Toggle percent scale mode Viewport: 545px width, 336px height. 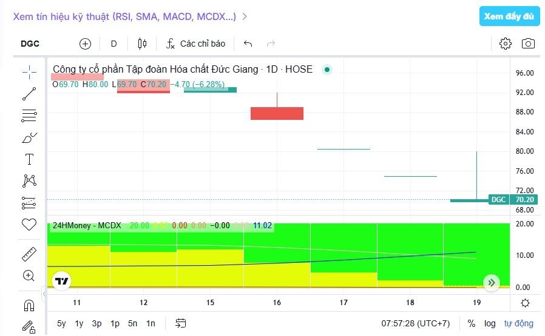[472, 323]
